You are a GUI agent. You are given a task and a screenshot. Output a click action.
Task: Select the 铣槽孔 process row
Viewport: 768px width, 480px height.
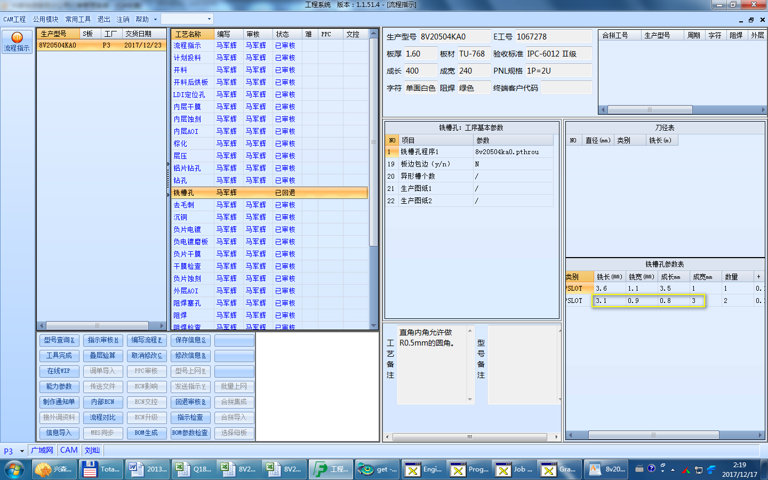(x=269, y=193)
